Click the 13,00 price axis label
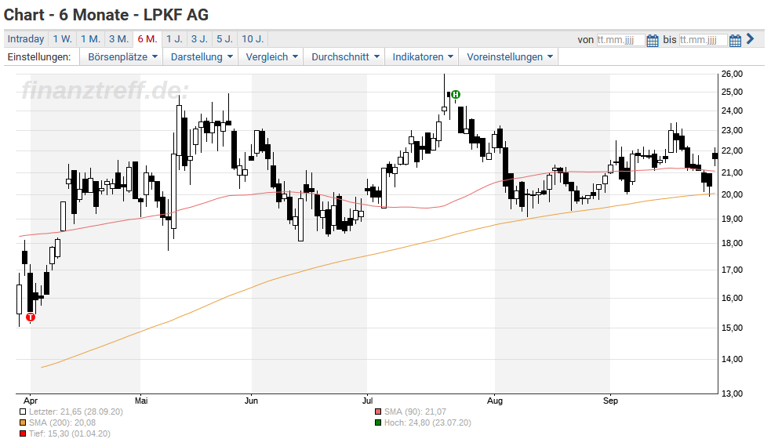 [732, 393]
